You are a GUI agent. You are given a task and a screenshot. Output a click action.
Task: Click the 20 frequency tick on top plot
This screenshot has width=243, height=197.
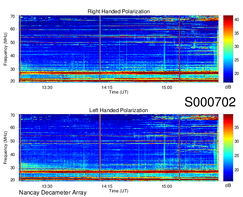coord(13,81)
